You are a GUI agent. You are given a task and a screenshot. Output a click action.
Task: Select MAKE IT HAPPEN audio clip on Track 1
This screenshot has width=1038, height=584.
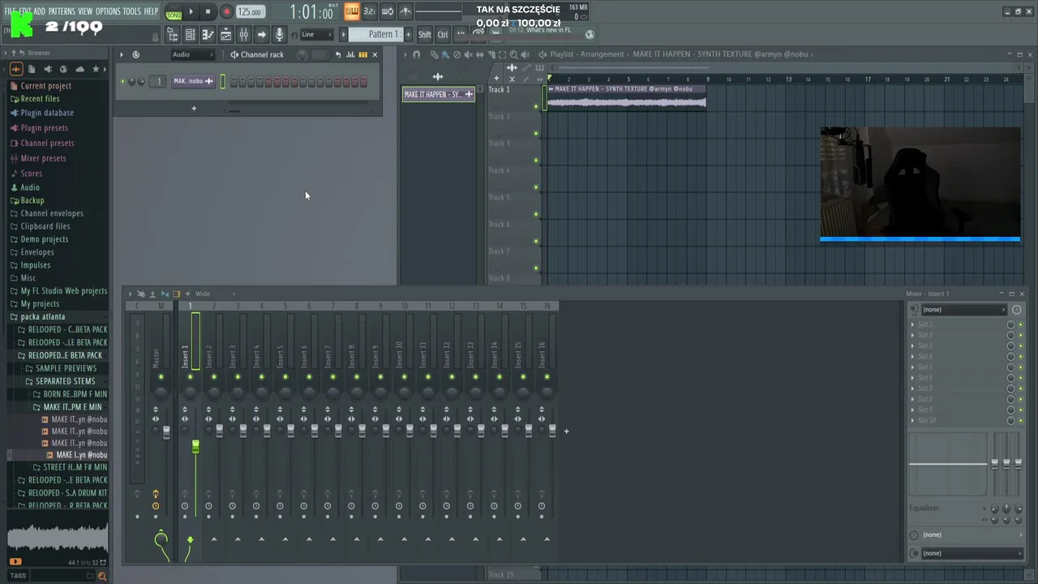tap(626, 97)
